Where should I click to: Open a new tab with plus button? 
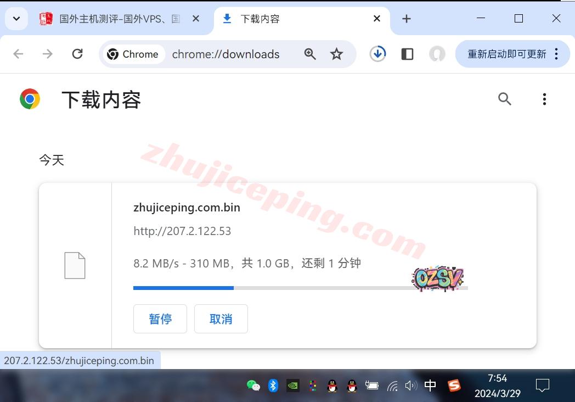(x=406, y=19)
